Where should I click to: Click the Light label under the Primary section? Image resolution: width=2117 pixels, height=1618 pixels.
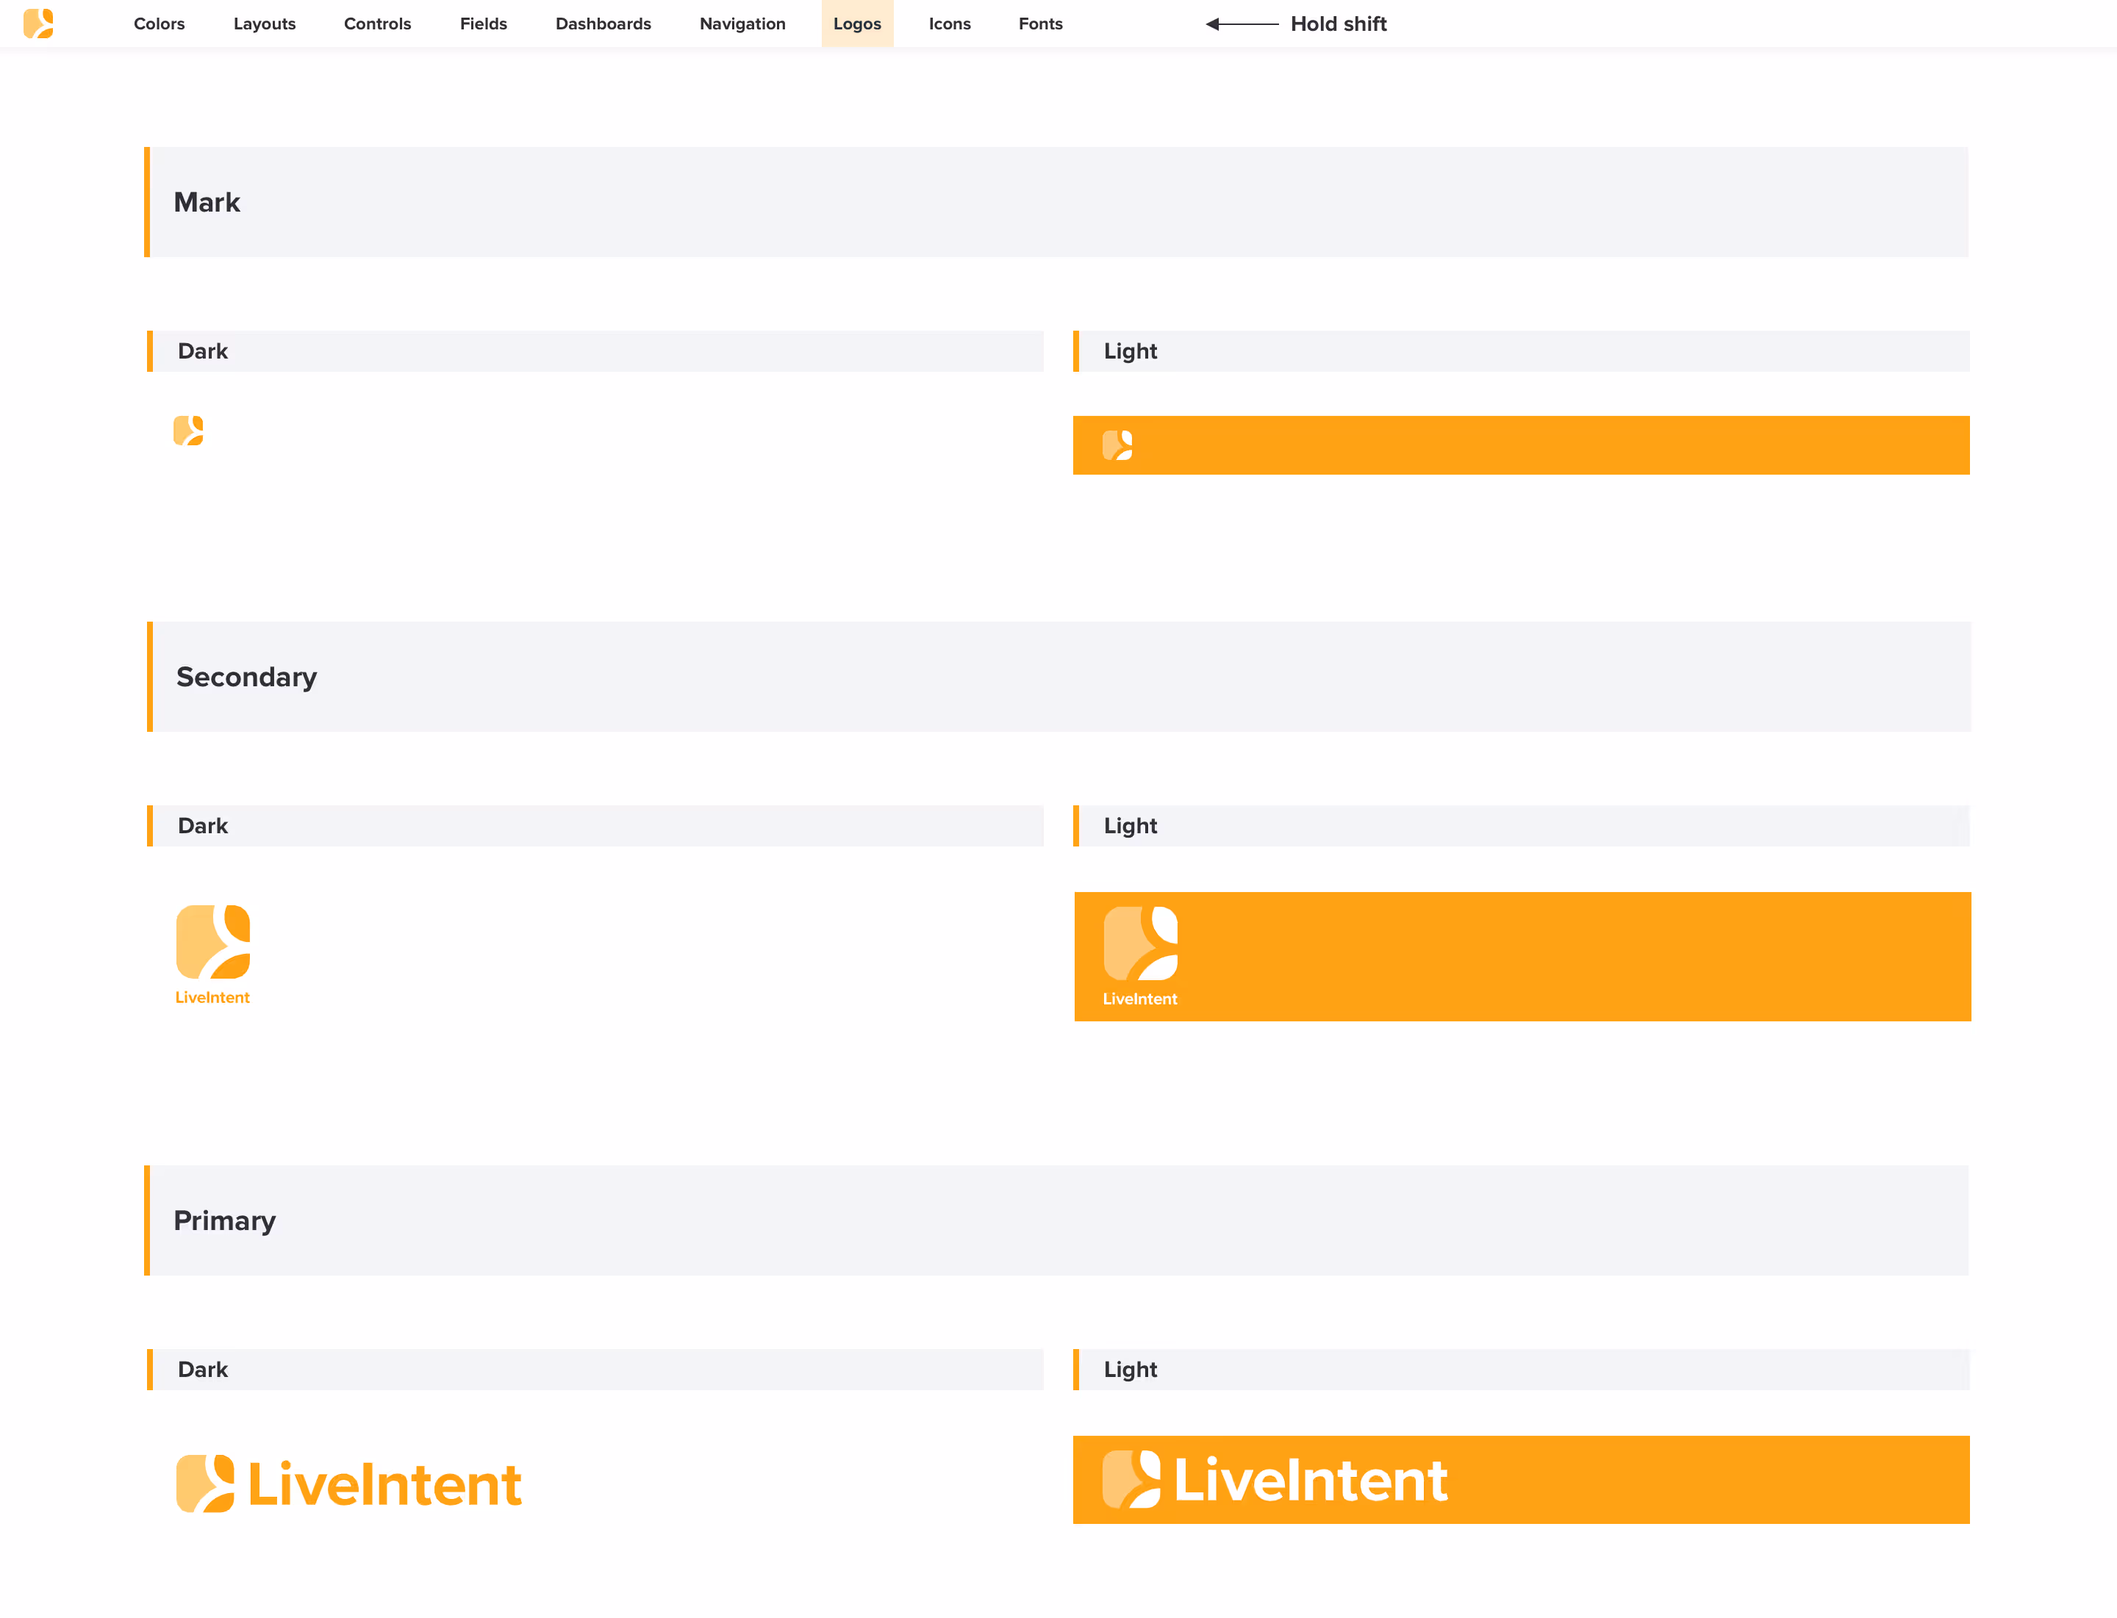point(1131,1370)
